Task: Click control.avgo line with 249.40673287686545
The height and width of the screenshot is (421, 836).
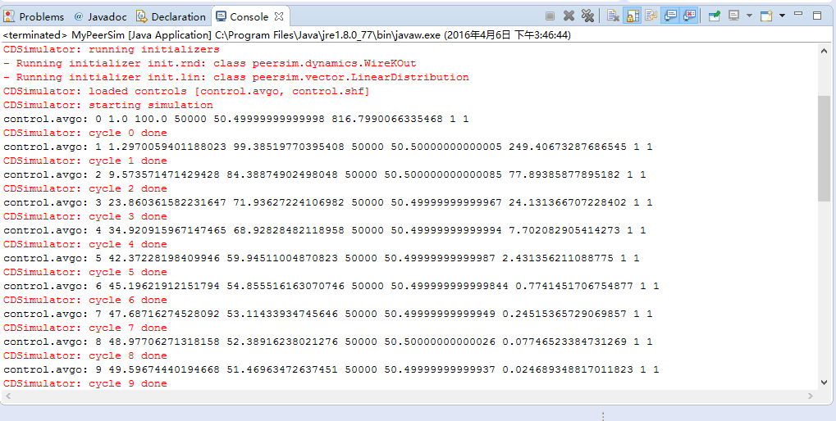Action: tap(328, 147)
